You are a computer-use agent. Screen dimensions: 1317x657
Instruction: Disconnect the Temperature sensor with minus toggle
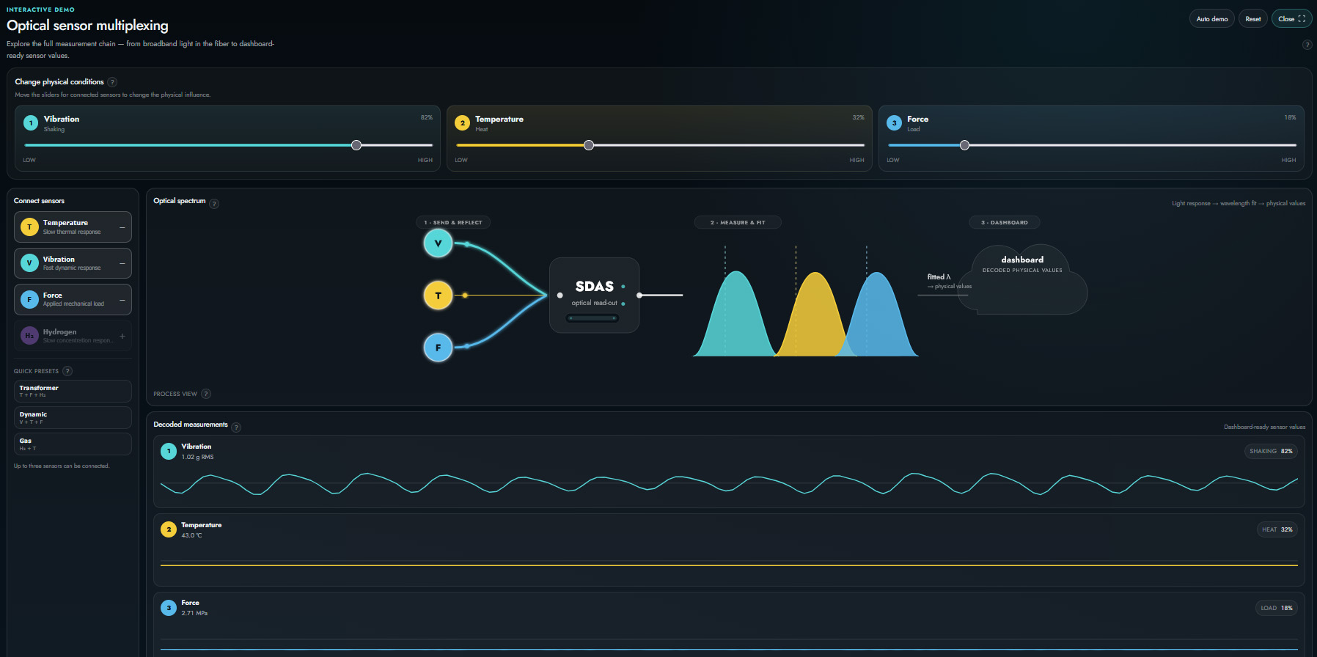pos(122,227)
